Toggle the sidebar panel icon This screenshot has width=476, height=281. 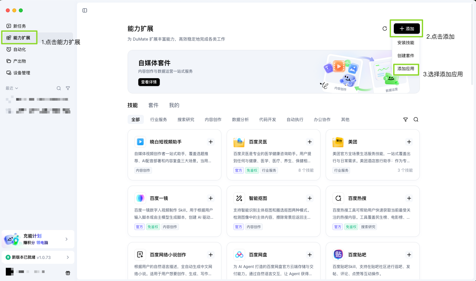(x=85, y=10)
